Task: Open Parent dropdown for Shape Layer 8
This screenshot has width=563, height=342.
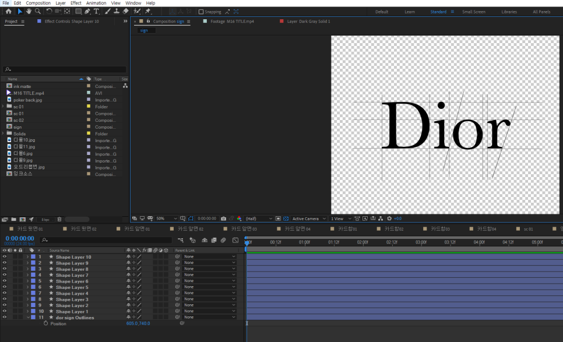Action: point(209,269)
